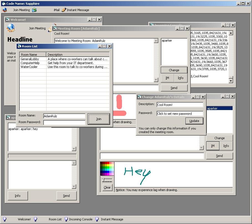Viewport: 252px width, 224px height.
Task: Click the lightbulb icon left of Room List
Action: coord(35,219)
